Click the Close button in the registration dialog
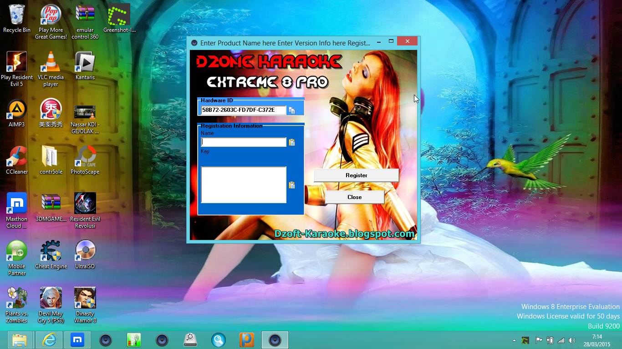Screen dimensions: 622x349 (x=355, y=197)
